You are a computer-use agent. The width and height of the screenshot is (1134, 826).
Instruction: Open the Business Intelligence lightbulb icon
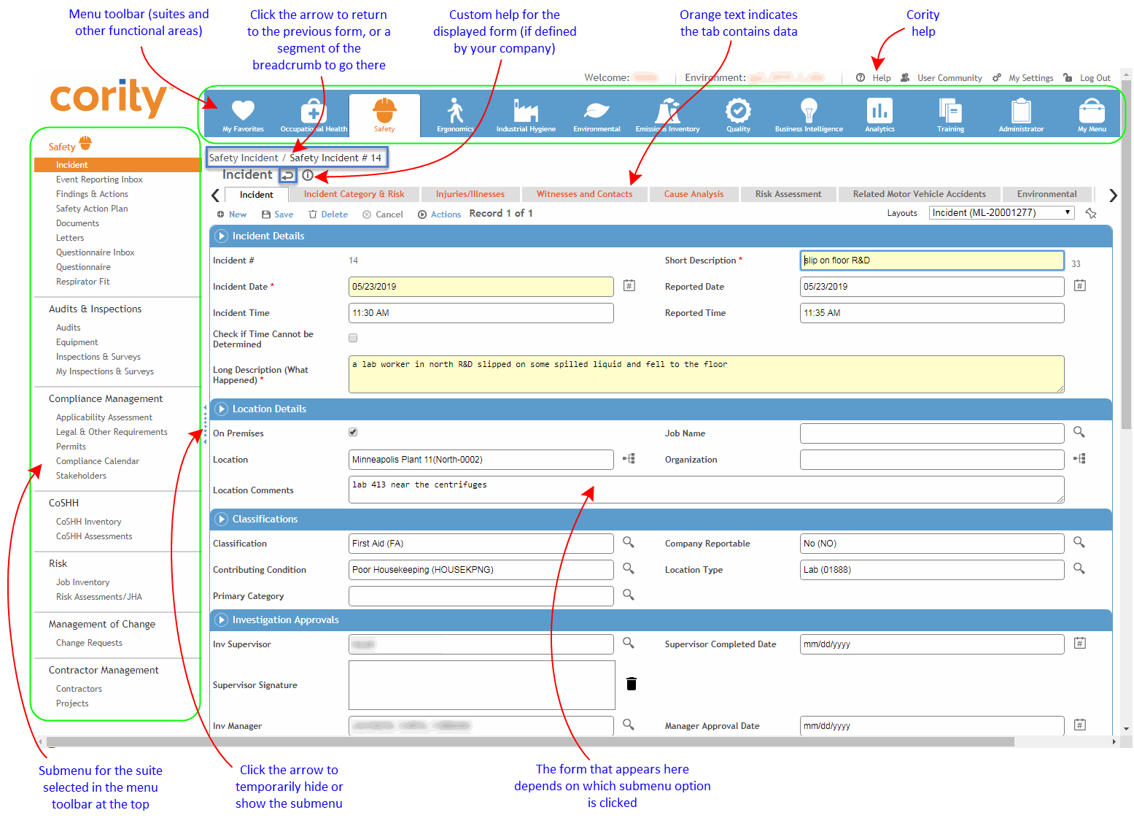(x=809, y=110)
